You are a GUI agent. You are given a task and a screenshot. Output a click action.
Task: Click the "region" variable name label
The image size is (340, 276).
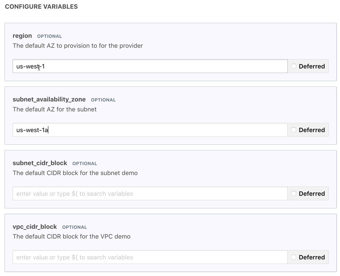point(22,36)
